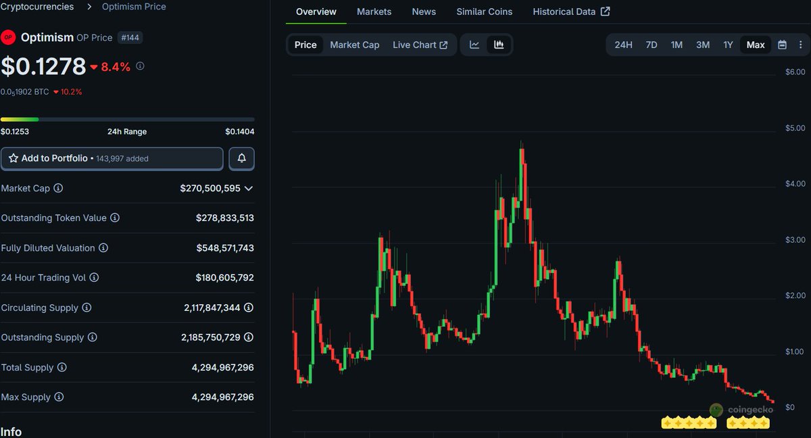811x438 pixels.
Task: Show Total Supply info icon
Action: tap(62, 368)
